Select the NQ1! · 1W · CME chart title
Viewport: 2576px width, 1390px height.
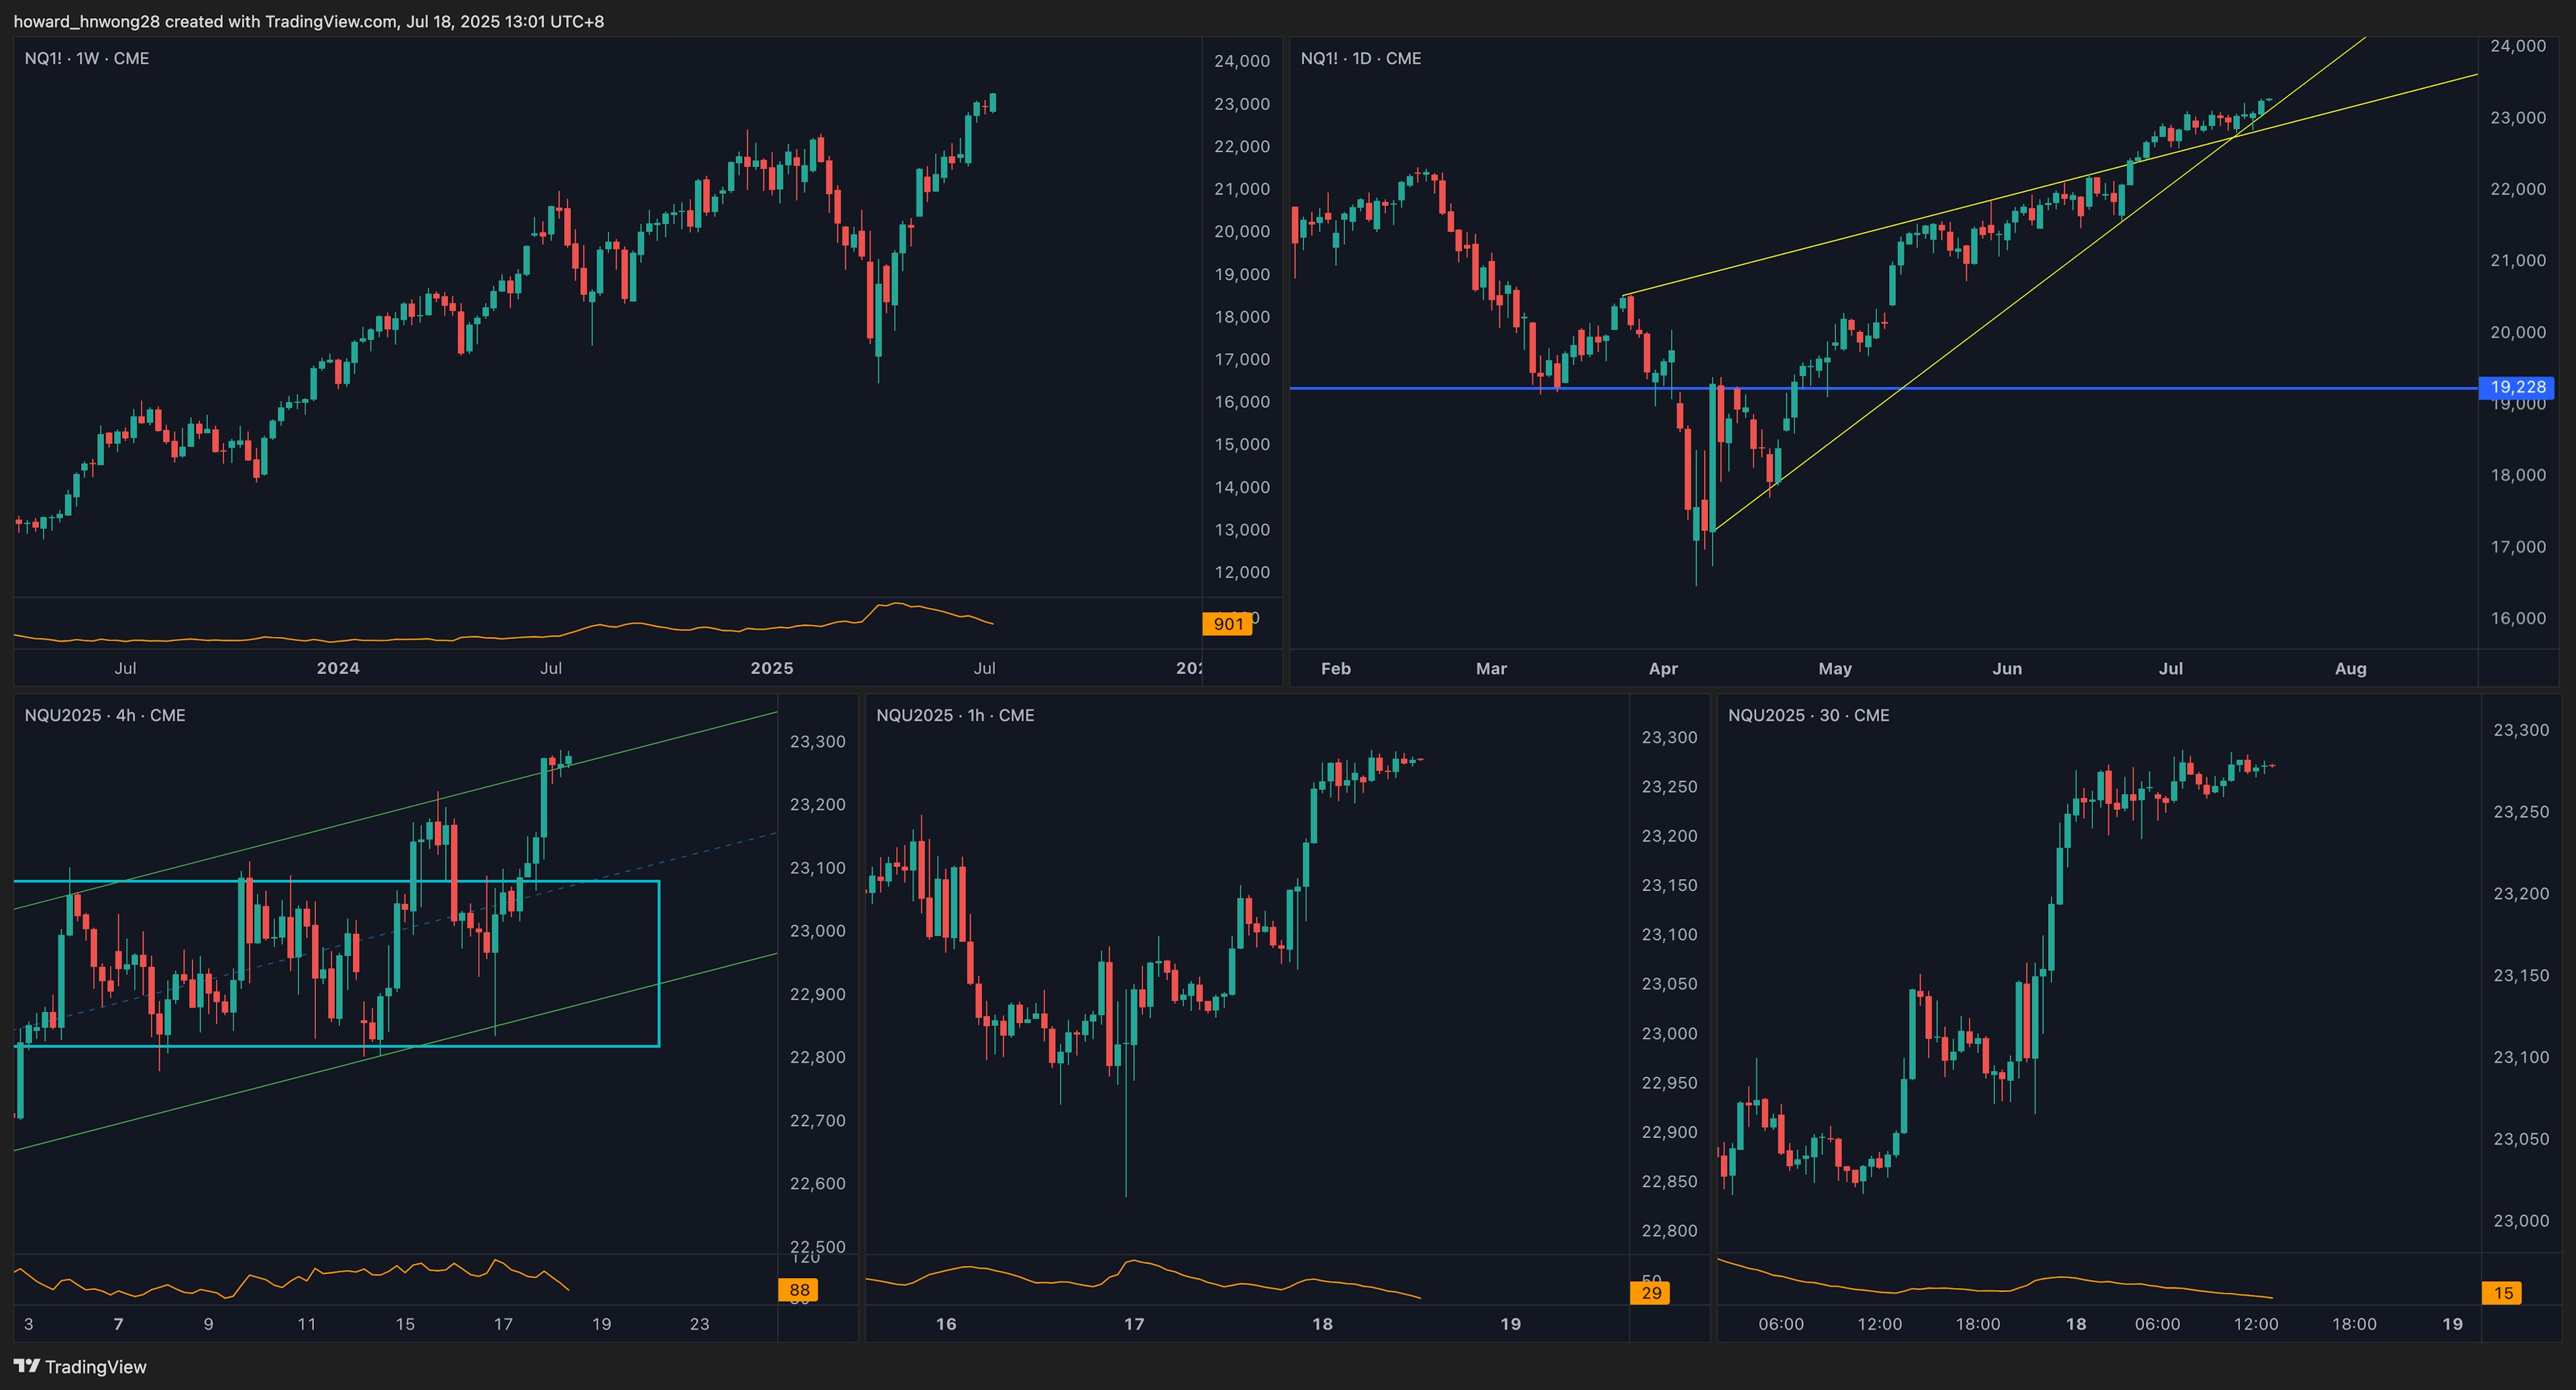coord(87,59)
